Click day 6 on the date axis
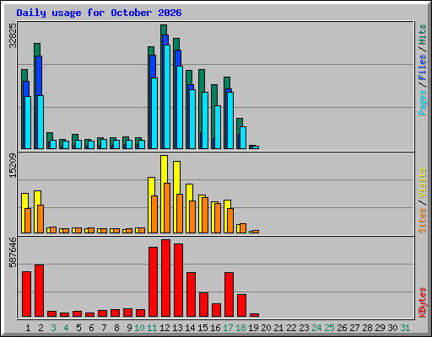Image resolution: width=432 pixels, height=337 pixels. [91, 328]
